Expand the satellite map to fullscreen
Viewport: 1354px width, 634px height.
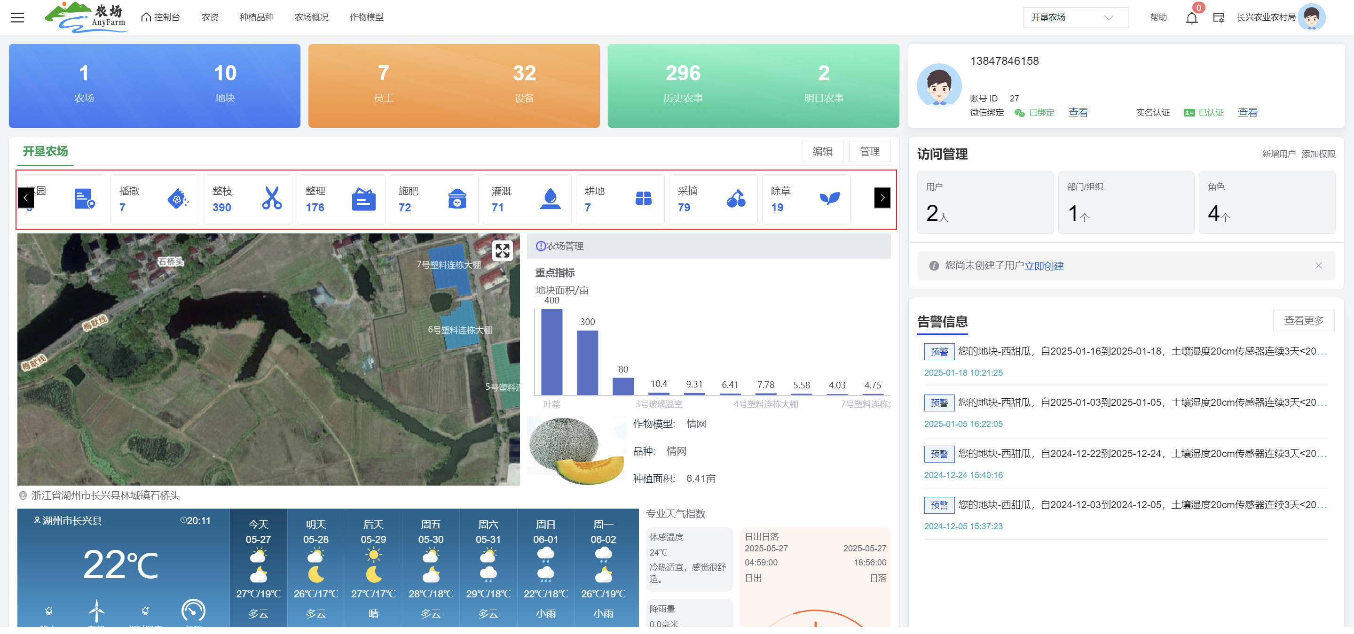502,251
